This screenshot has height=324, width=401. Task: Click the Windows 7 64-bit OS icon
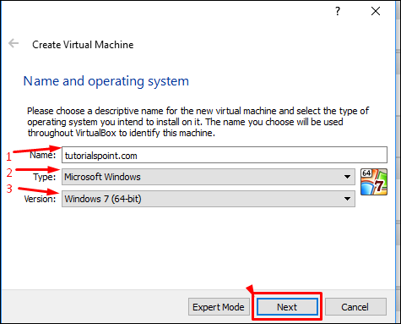374,182
